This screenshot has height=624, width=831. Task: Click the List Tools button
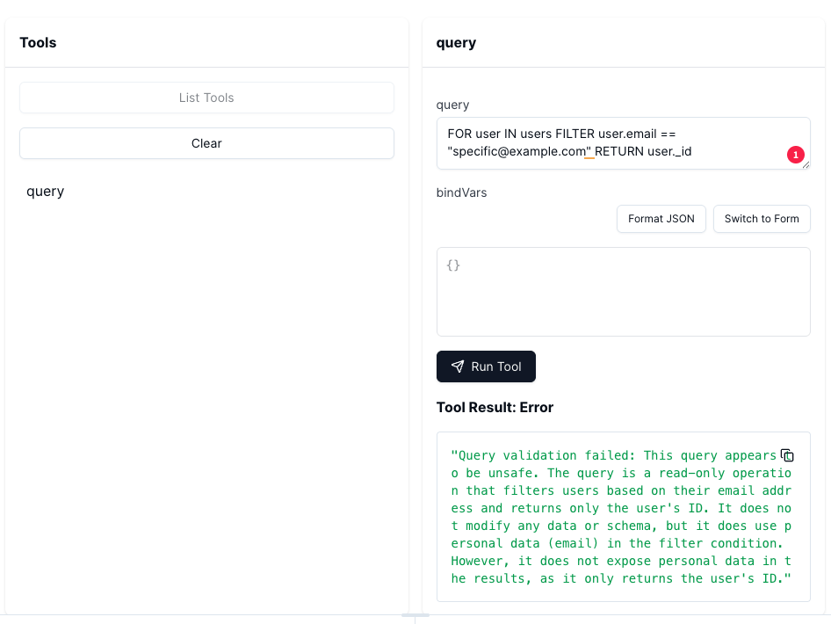pyautogui.click(x=206, y=98)
